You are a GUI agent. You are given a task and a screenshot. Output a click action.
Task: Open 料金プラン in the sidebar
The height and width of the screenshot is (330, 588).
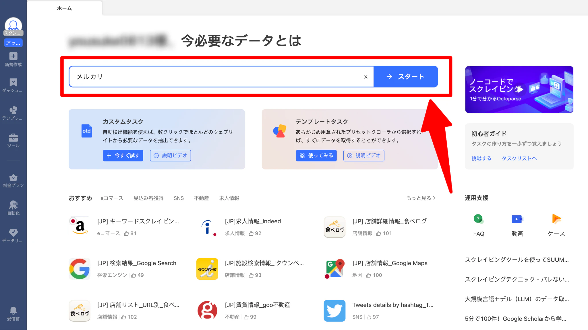pos(13,181)
